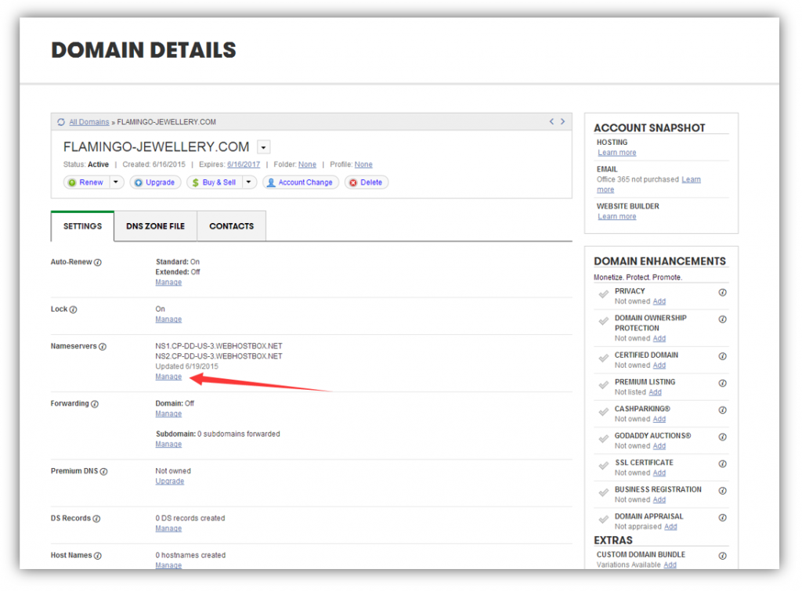Click the SSL Certificate checkmark icon
Screen dimensions: 802x591
[x=604, y=466]
